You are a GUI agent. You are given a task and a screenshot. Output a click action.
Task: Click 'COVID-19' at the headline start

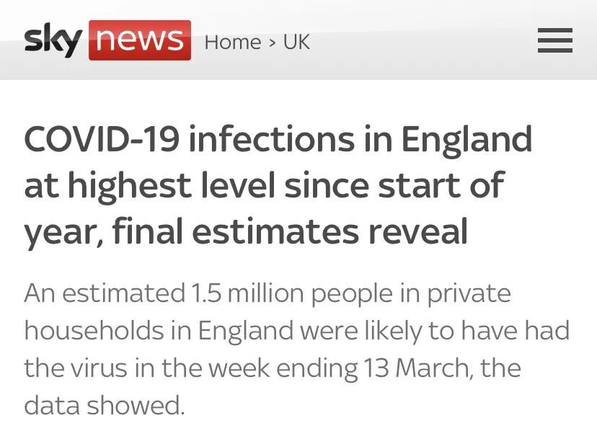[x=102, y=139]
